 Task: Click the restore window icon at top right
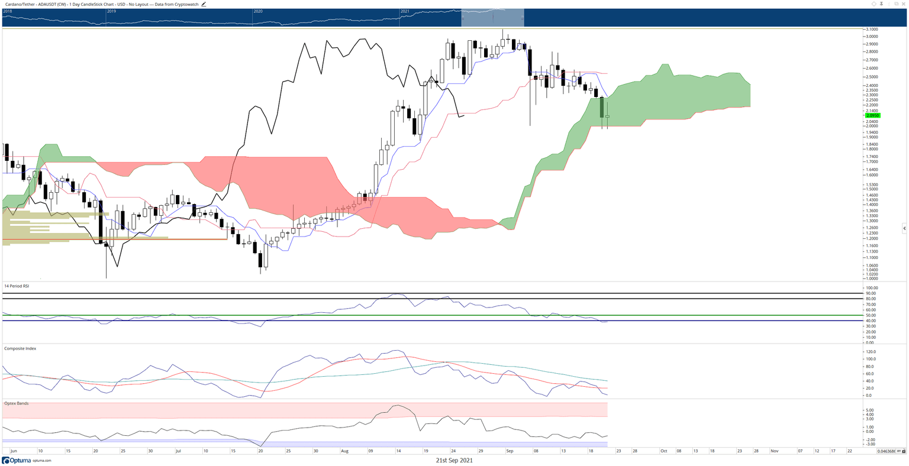tap(897, 4)
